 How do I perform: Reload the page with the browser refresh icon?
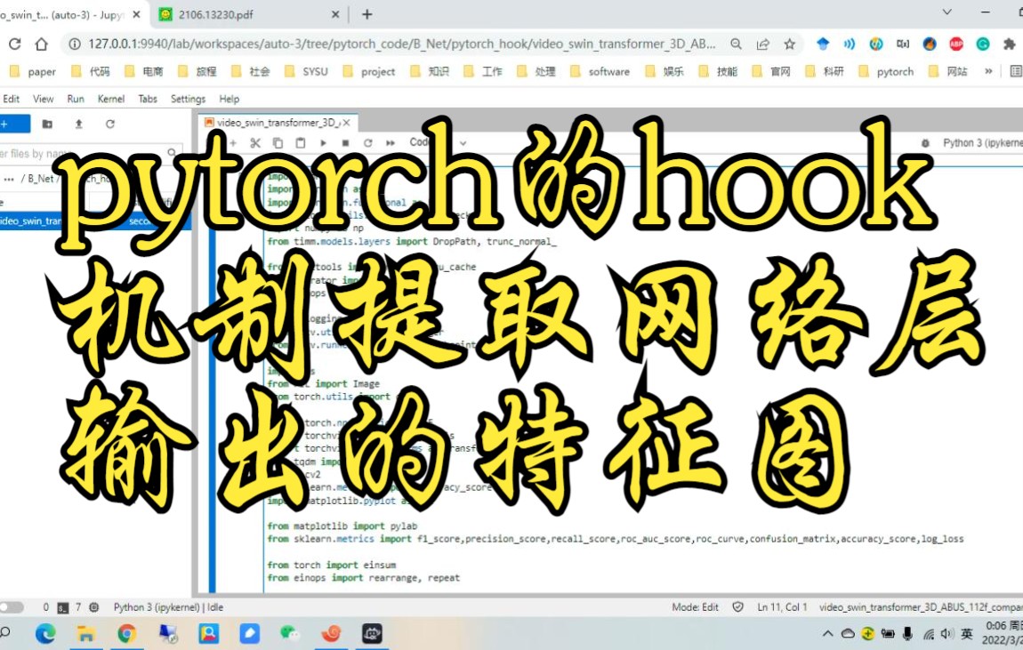tap(15, 44)
